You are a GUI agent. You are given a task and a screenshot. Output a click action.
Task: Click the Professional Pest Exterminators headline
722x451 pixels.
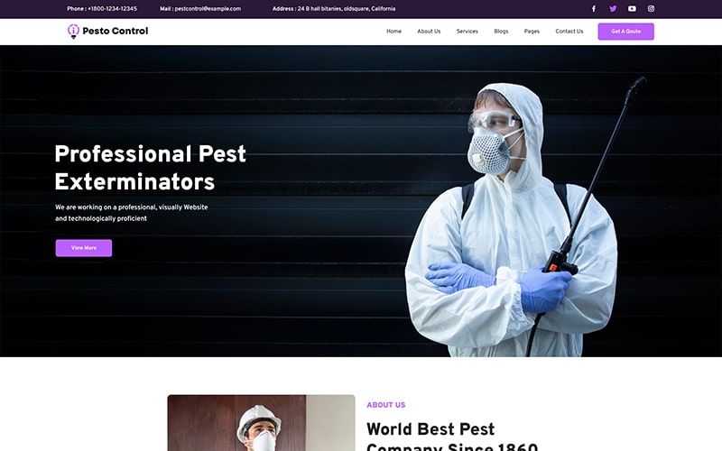(x=150, y=168)
